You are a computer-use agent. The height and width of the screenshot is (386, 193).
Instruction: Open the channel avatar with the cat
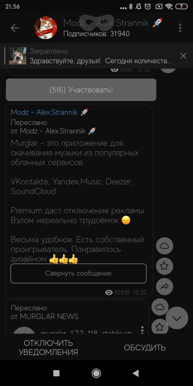pyautogui.click(x=46, y=28)
